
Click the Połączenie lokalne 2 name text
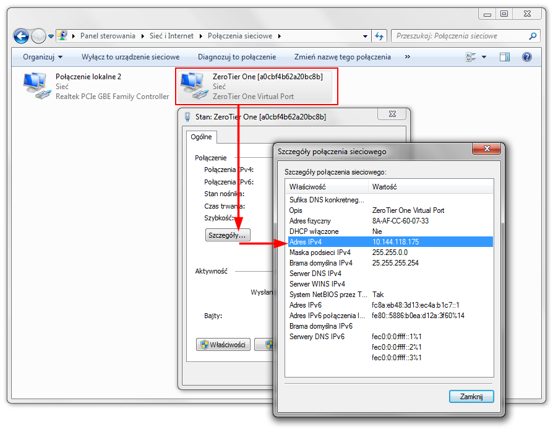pos(88,77)
